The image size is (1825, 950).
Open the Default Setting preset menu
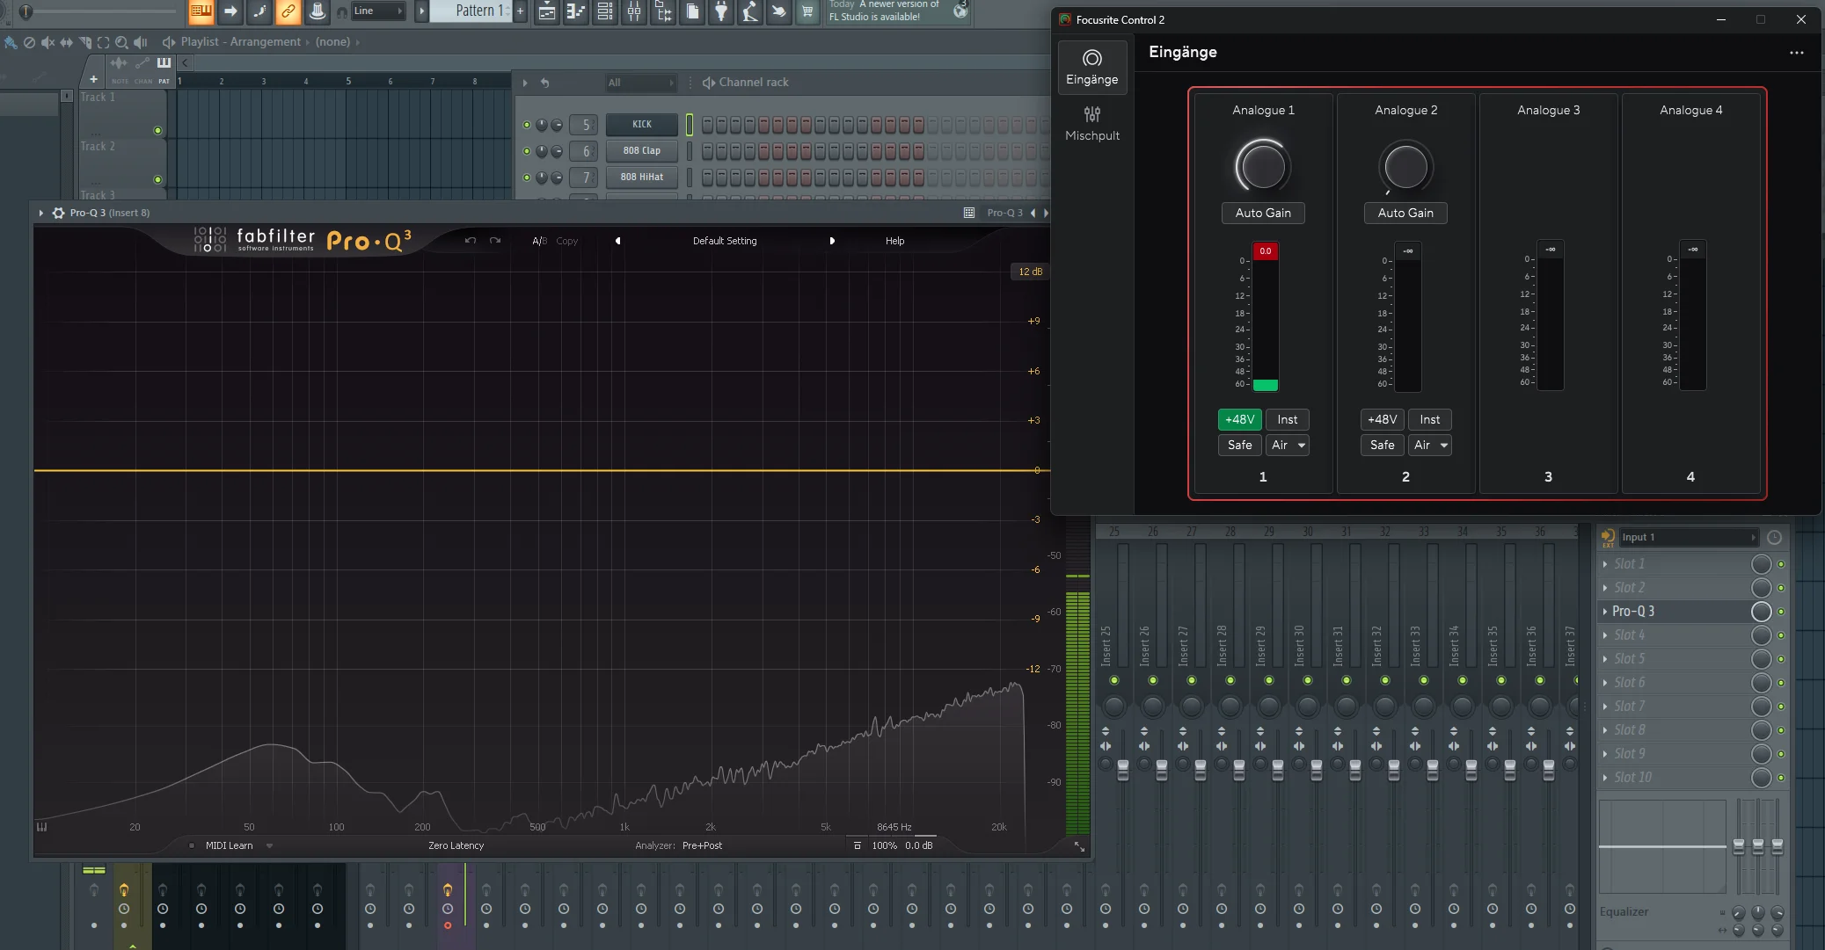coord(725,241)
